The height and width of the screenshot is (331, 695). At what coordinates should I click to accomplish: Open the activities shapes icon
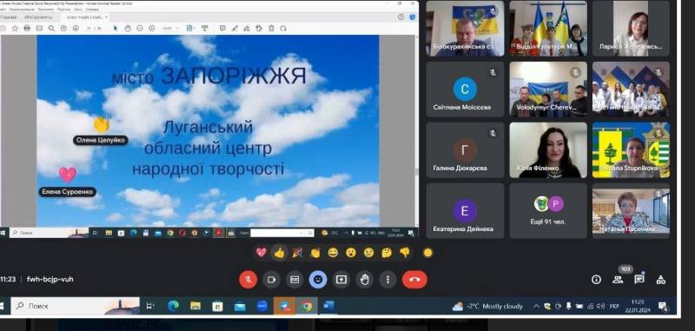tap(661, 280)
